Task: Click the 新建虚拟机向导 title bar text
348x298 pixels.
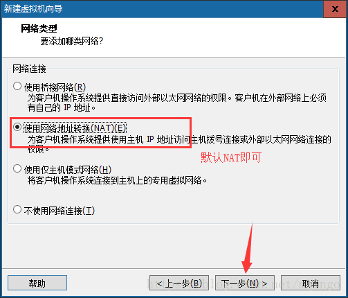Action: pyautogui.click(x=33, y=9)
